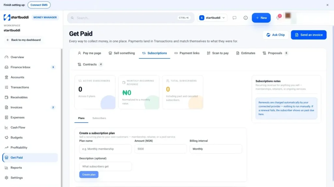Open the startbuddi workspace switcher dropdown
This screenshot has width=334, height=187.
(212, 18)
